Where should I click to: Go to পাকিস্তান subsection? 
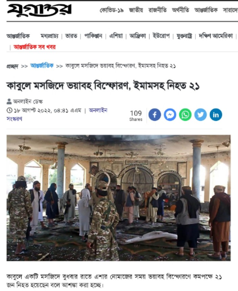coord(93,36)
